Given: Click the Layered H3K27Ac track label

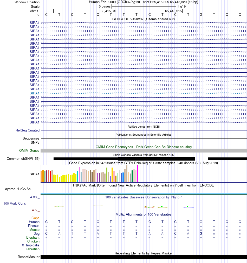Looking at the screenshot, I should point(17,189).
